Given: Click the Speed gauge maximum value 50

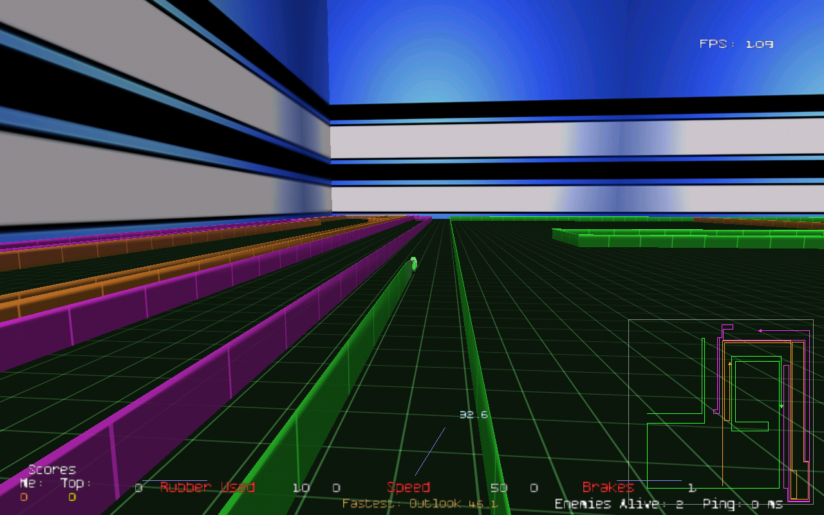Looking at the screenshot, I should [498, 488].
